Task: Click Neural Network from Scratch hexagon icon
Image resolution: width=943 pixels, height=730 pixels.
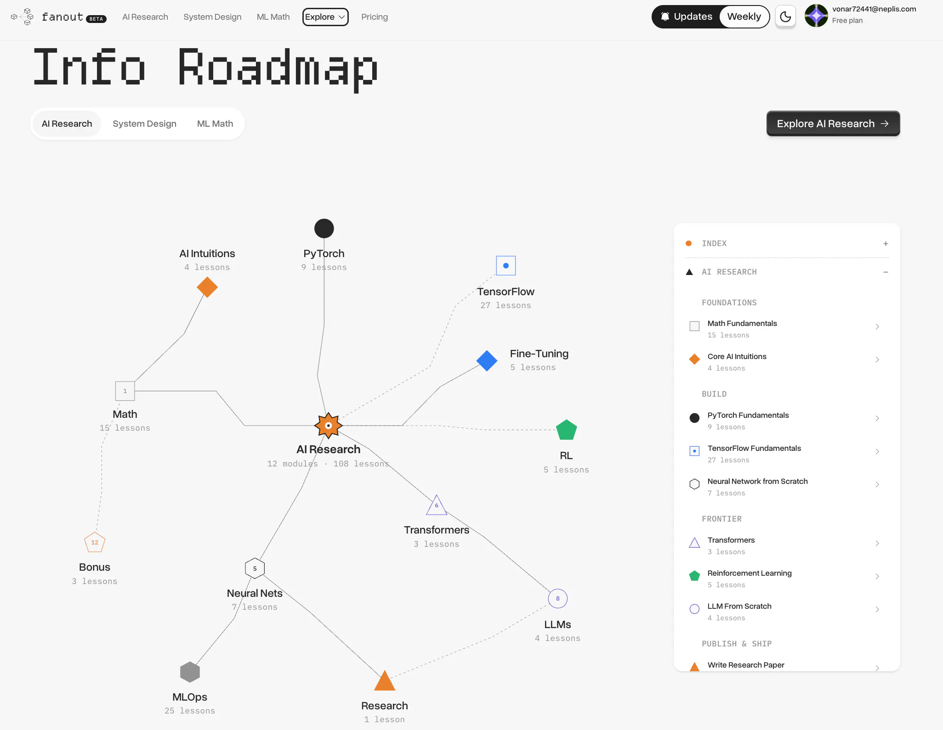Action: click(694, 484)
